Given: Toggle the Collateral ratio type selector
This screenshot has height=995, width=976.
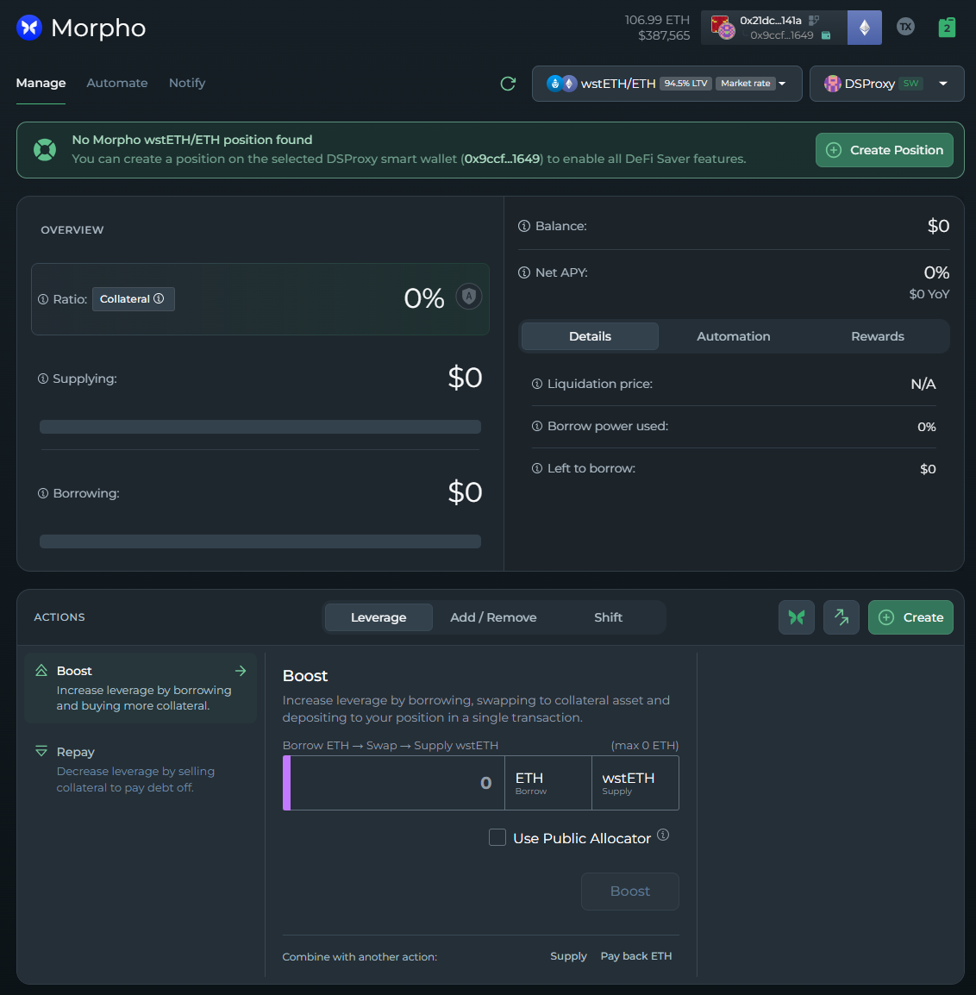Looking at the screenshot, I should point(133,299).
